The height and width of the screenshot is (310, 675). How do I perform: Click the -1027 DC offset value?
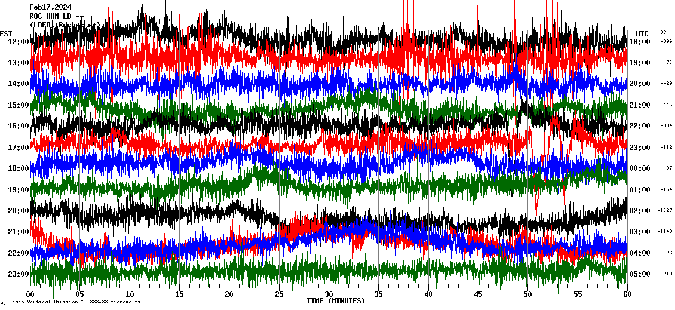pyautogui.click(x=665, y=211)
